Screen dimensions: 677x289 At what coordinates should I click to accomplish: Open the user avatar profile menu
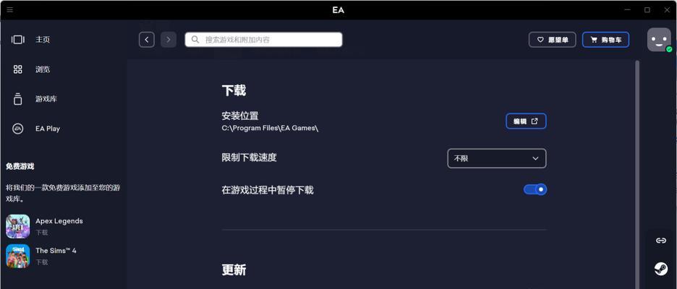(659, 40)
